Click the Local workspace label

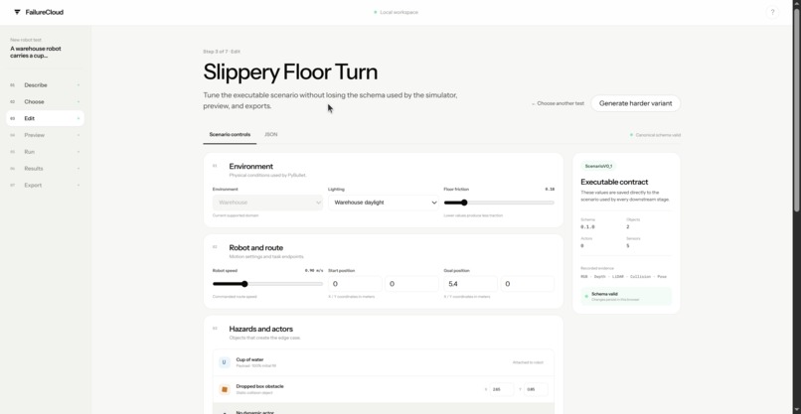click(399, 12)
